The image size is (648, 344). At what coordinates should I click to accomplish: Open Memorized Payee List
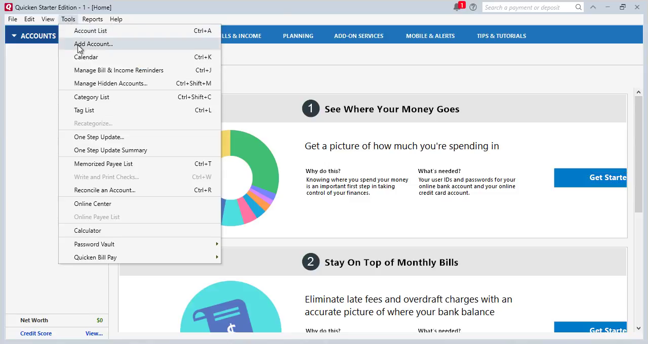(140, 164)
